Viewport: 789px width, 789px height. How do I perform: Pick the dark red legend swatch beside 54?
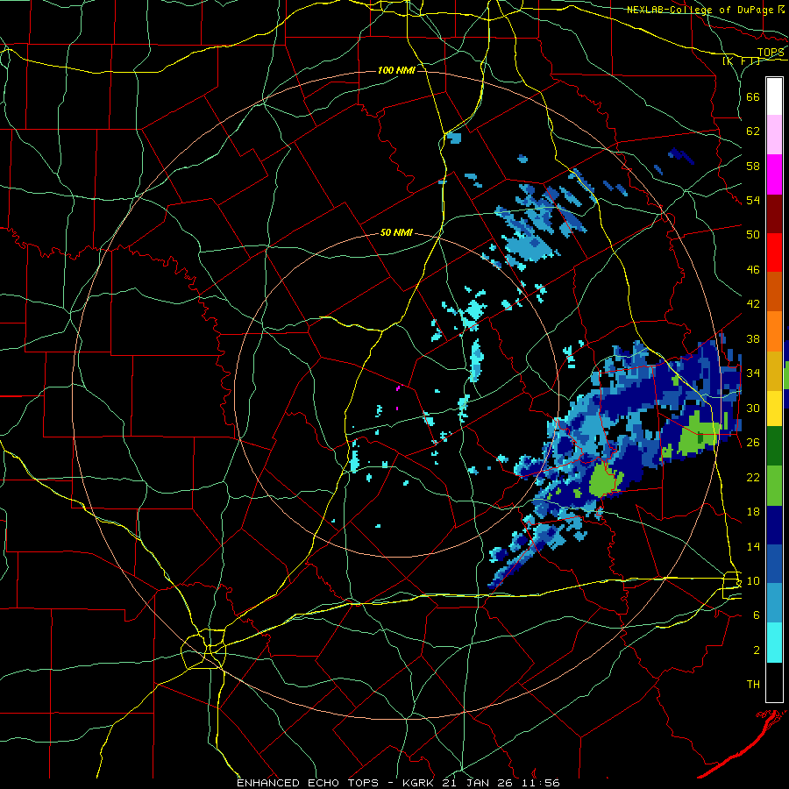(x=774, y=213)
